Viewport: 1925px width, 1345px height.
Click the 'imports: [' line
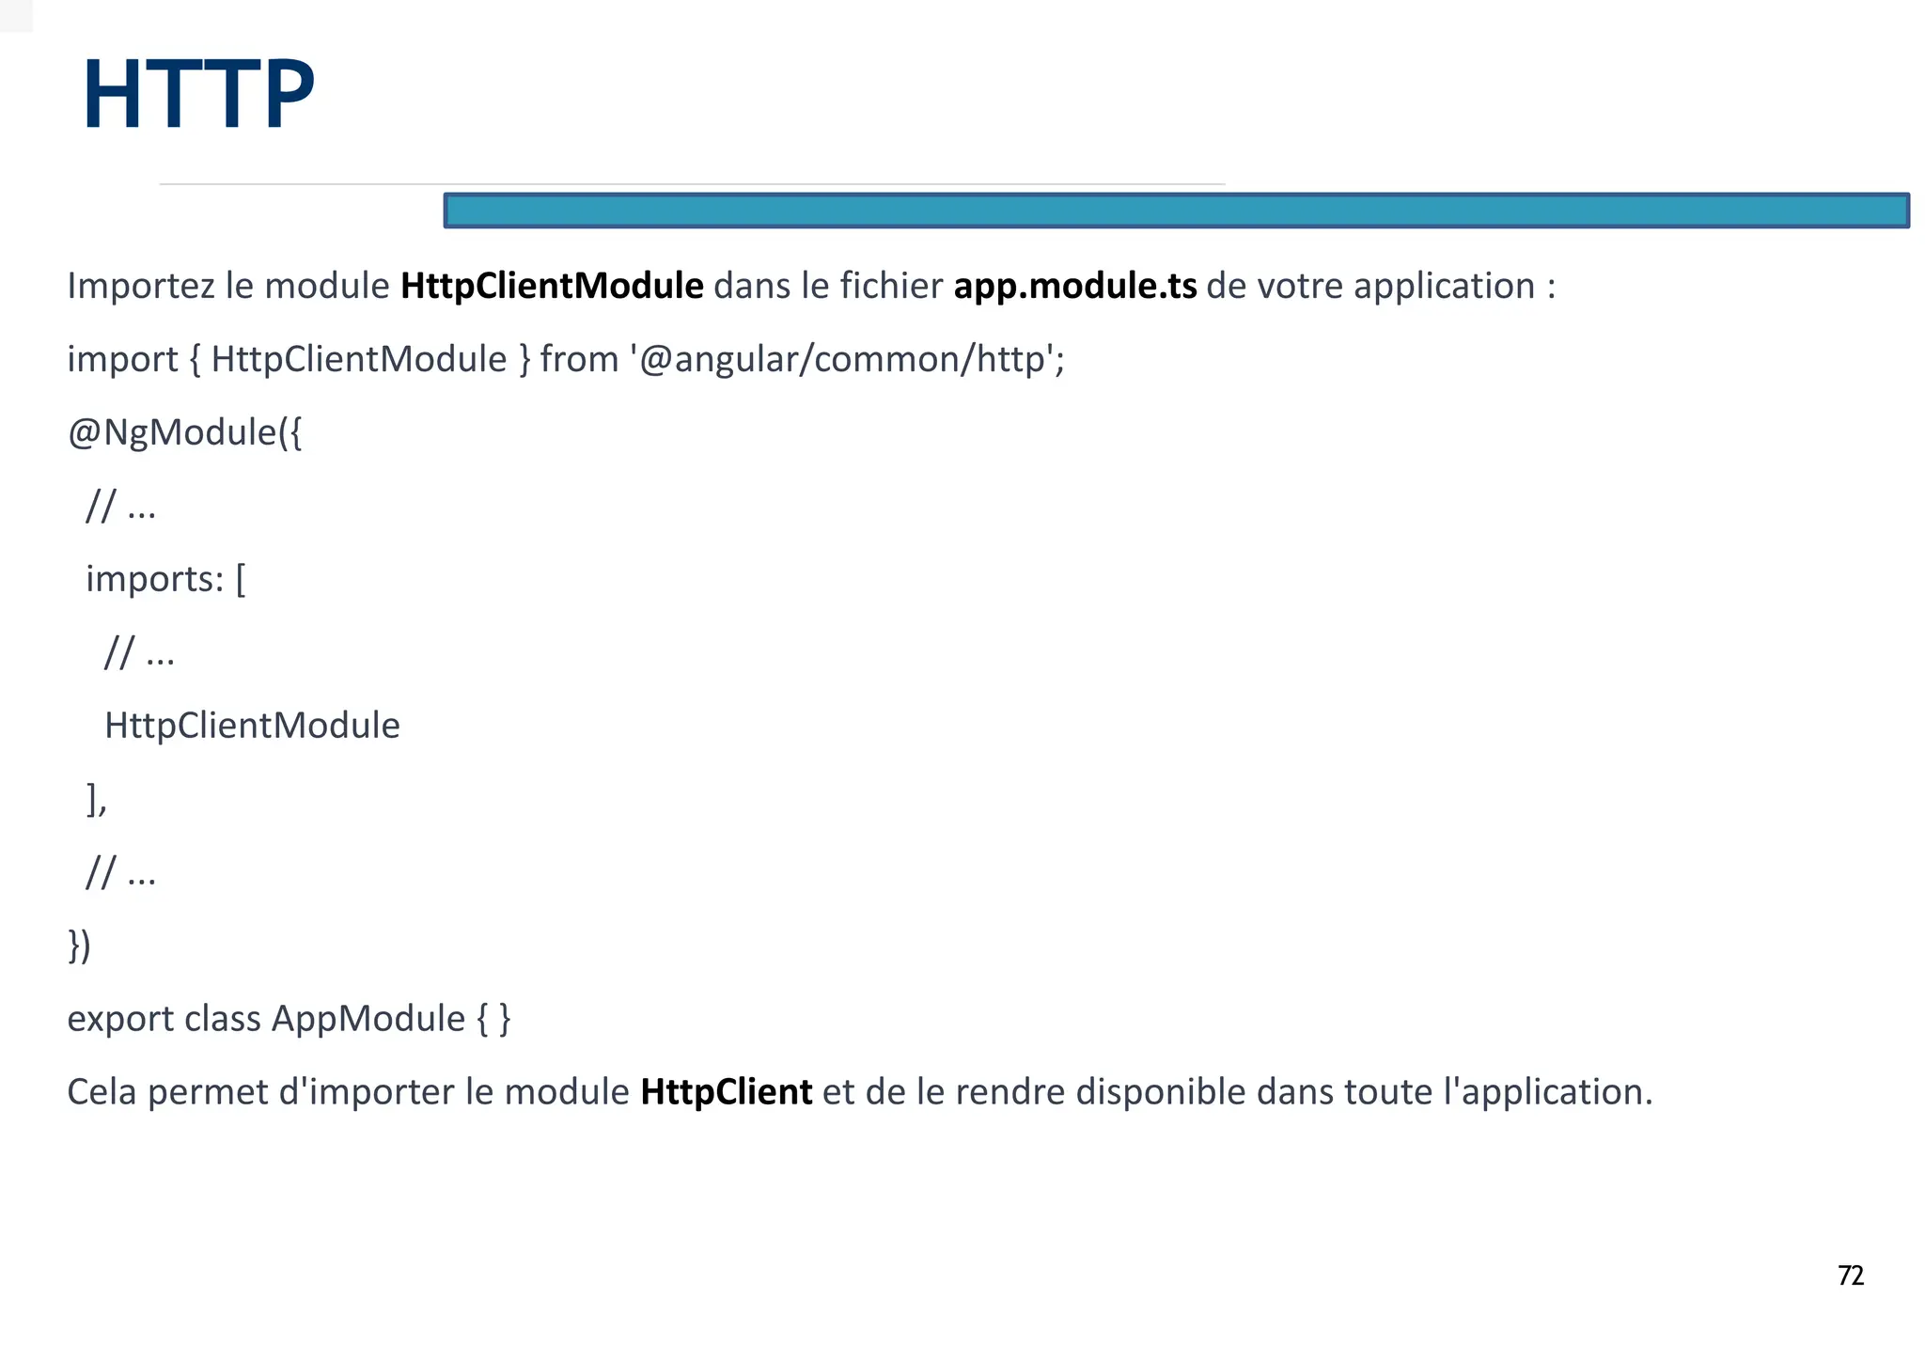[165, 579]
